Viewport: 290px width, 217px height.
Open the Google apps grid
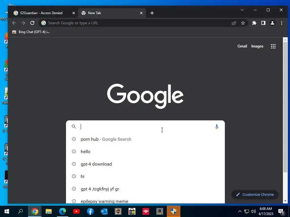click(273, 46)
